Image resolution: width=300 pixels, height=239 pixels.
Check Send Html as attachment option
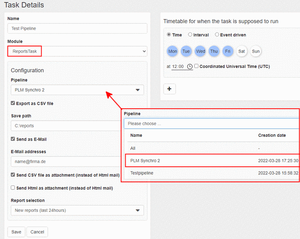point(13,187)
